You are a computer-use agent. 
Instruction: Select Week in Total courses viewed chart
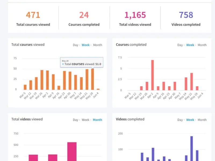point(85,45)
